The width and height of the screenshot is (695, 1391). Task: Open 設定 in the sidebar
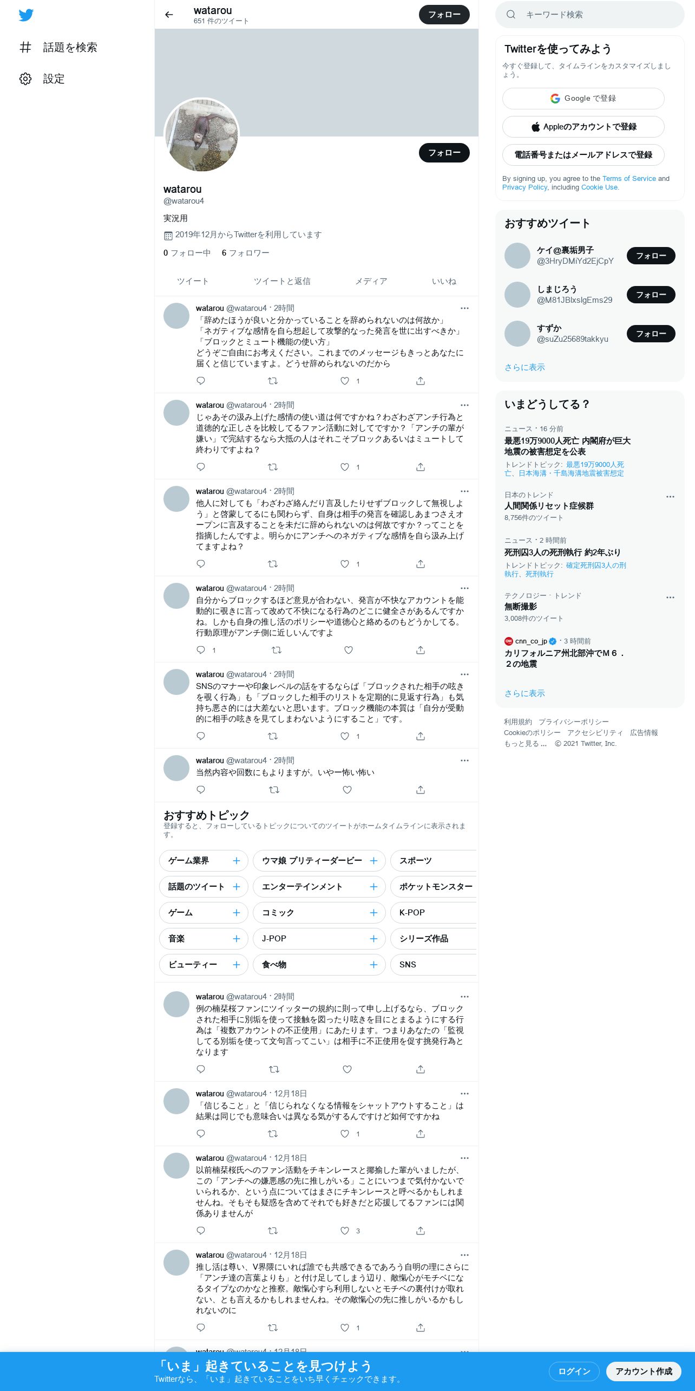[x=42, y=79]
